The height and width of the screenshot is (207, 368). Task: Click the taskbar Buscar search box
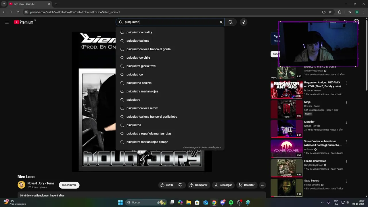(x=146, y=202)
